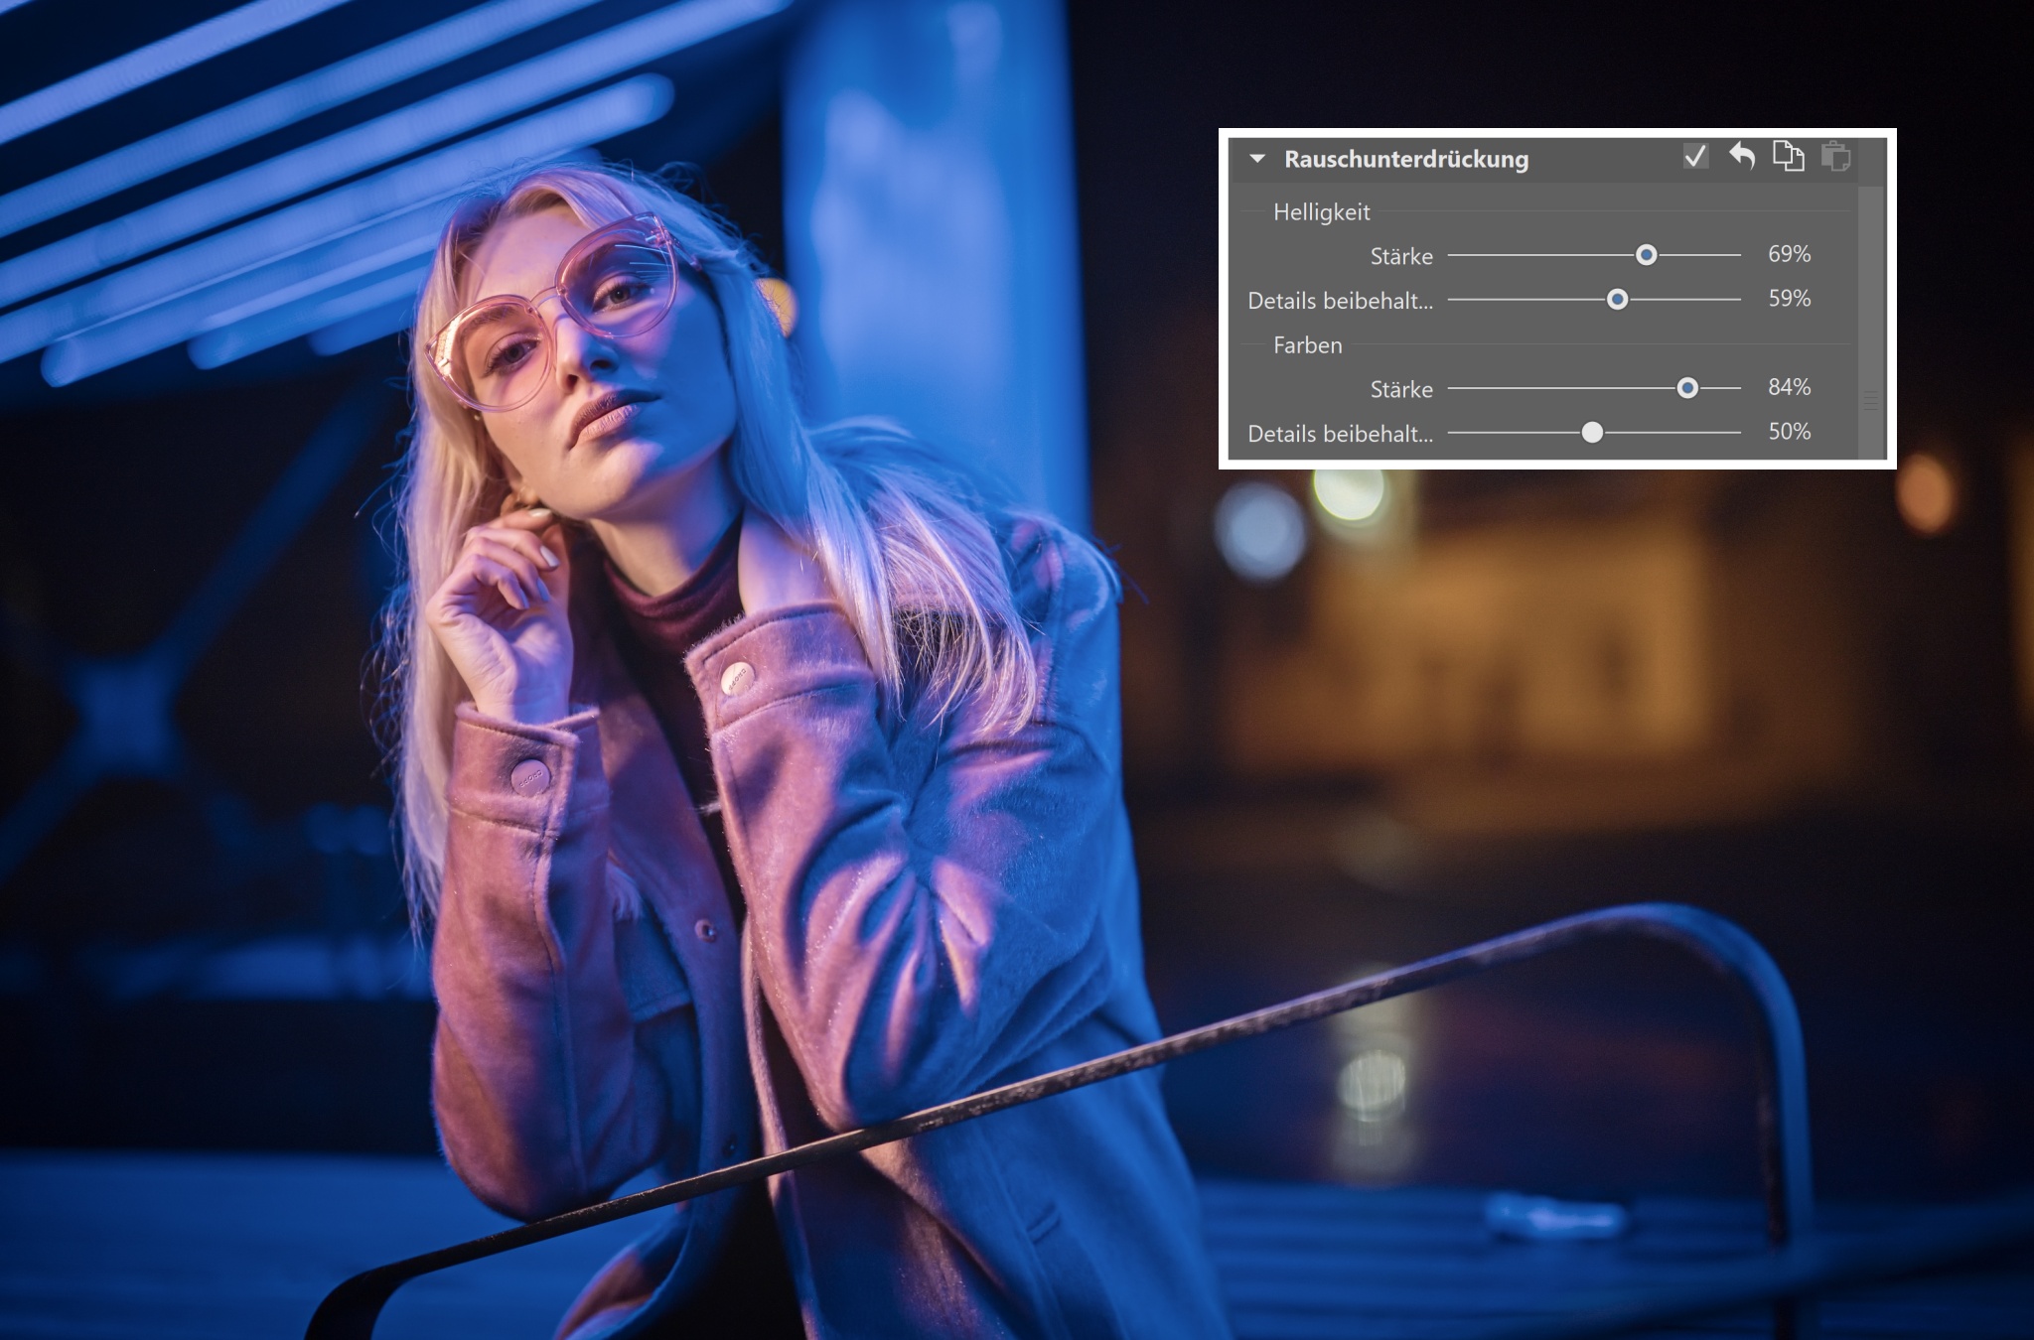
Task: Click the panel's vertical scrollbar
Action: click(1871, 318)
